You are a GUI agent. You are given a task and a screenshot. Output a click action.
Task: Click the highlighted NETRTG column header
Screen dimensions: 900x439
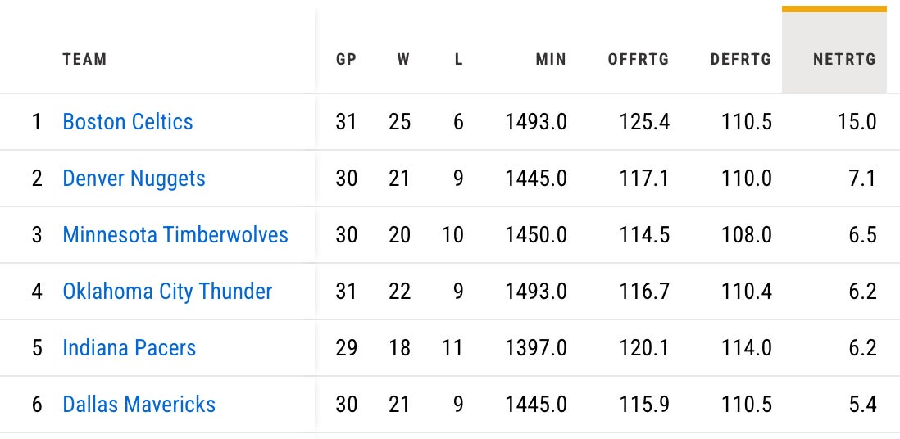point(843,59)
